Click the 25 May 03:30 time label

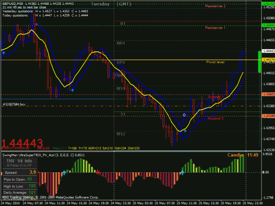click(143, 203)
